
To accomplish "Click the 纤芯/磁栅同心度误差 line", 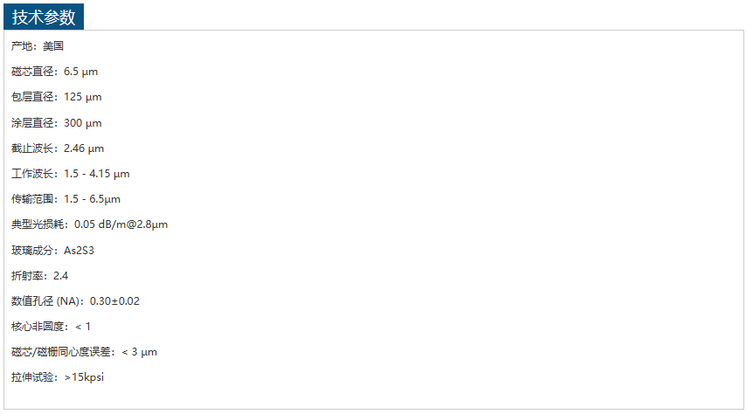I will [x=84, y=352].
